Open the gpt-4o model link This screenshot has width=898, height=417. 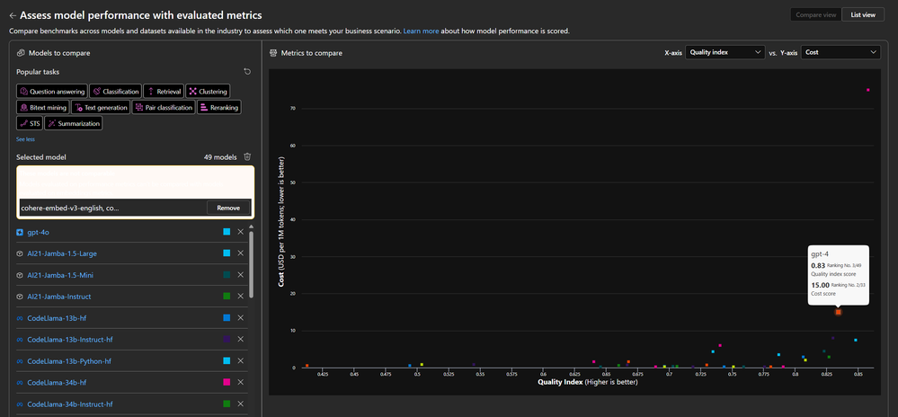[x=39, y=232]
